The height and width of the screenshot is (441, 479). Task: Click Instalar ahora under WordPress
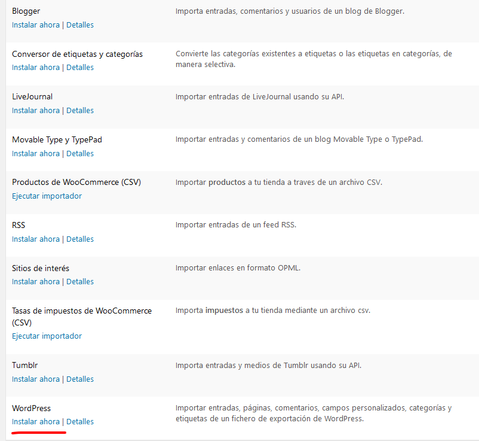[36, 422]
